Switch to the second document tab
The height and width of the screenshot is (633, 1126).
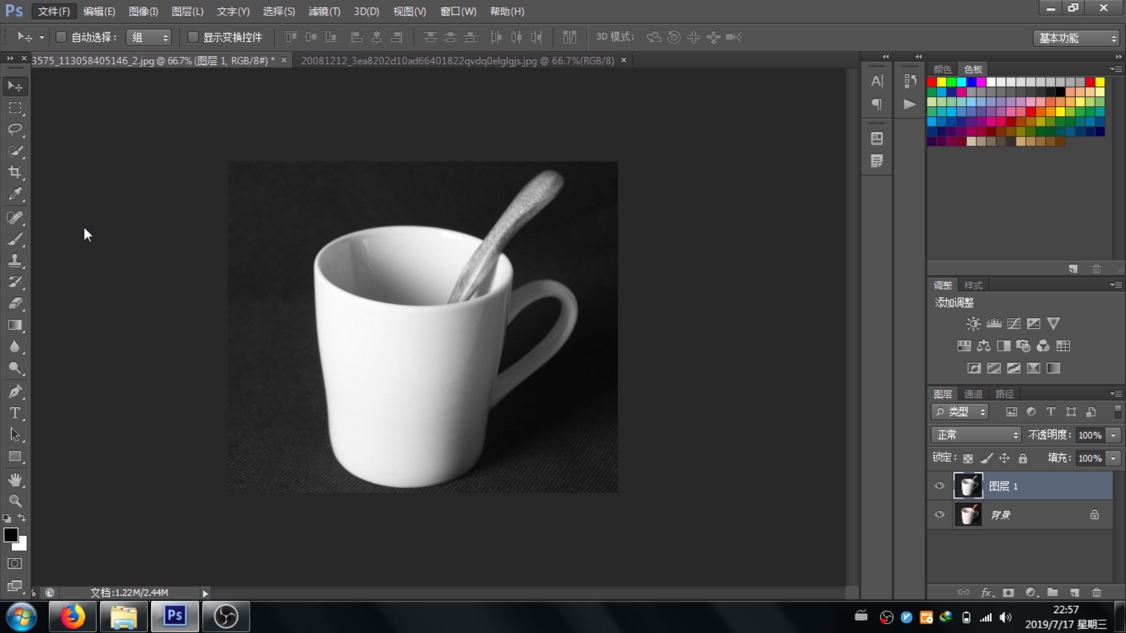(457, 60)
